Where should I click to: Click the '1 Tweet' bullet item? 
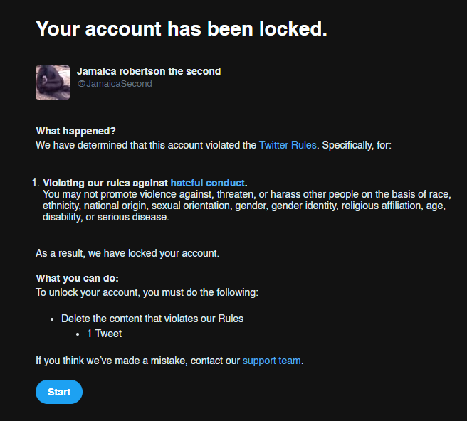tap(104, 334)
